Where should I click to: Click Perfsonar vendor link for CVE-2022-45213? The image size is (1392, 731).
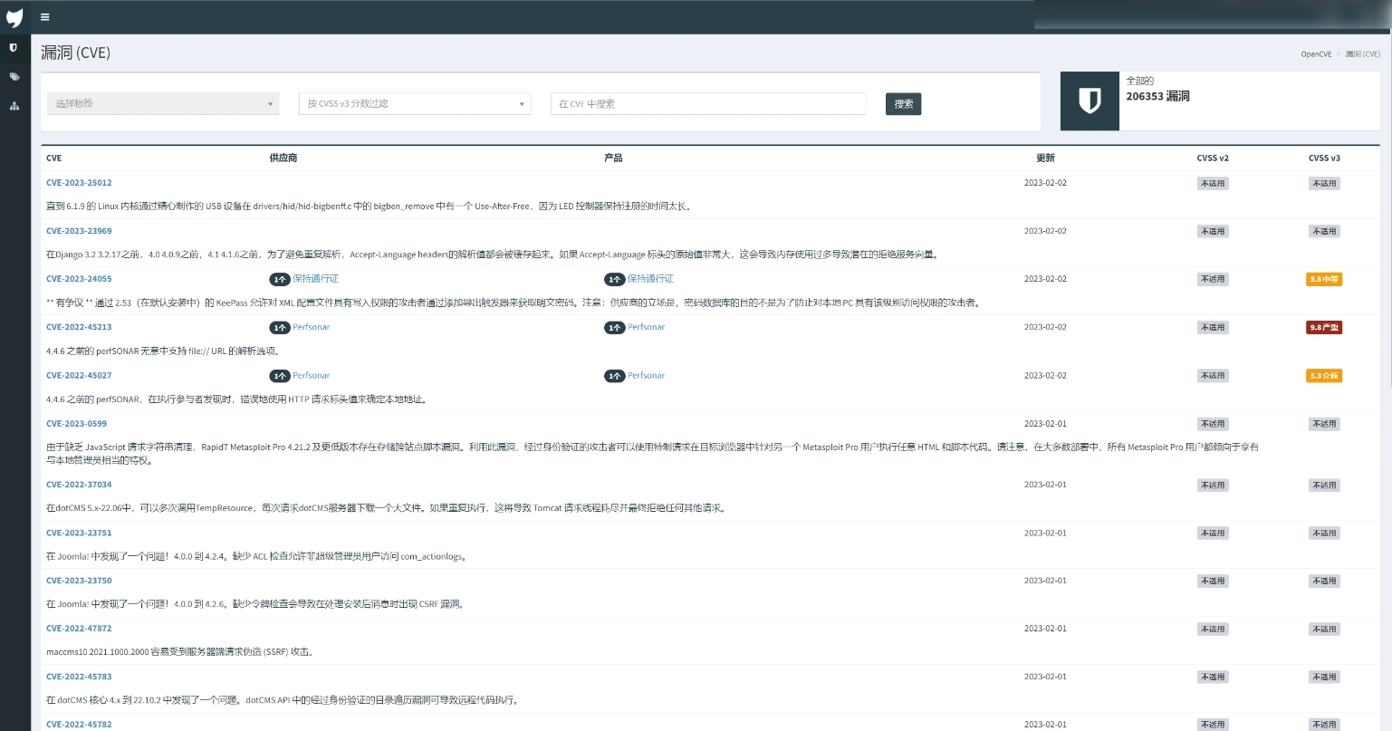(311, 327)
